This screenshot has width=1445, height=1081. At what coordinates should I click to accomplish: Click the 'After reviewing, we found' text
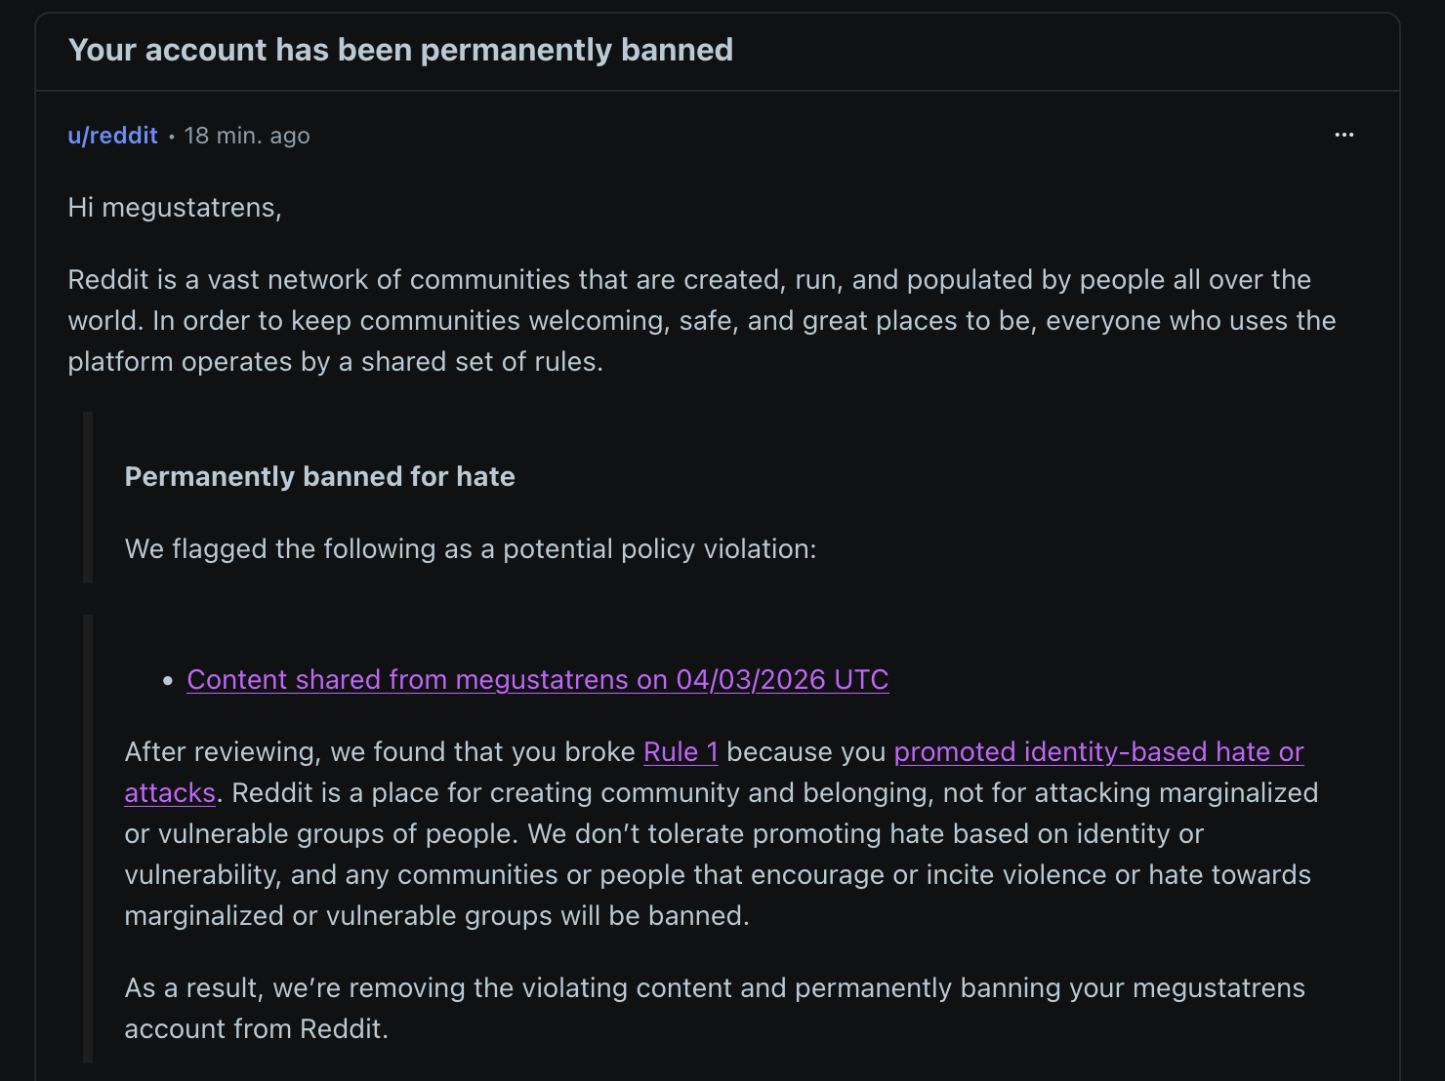click(380, 752)
